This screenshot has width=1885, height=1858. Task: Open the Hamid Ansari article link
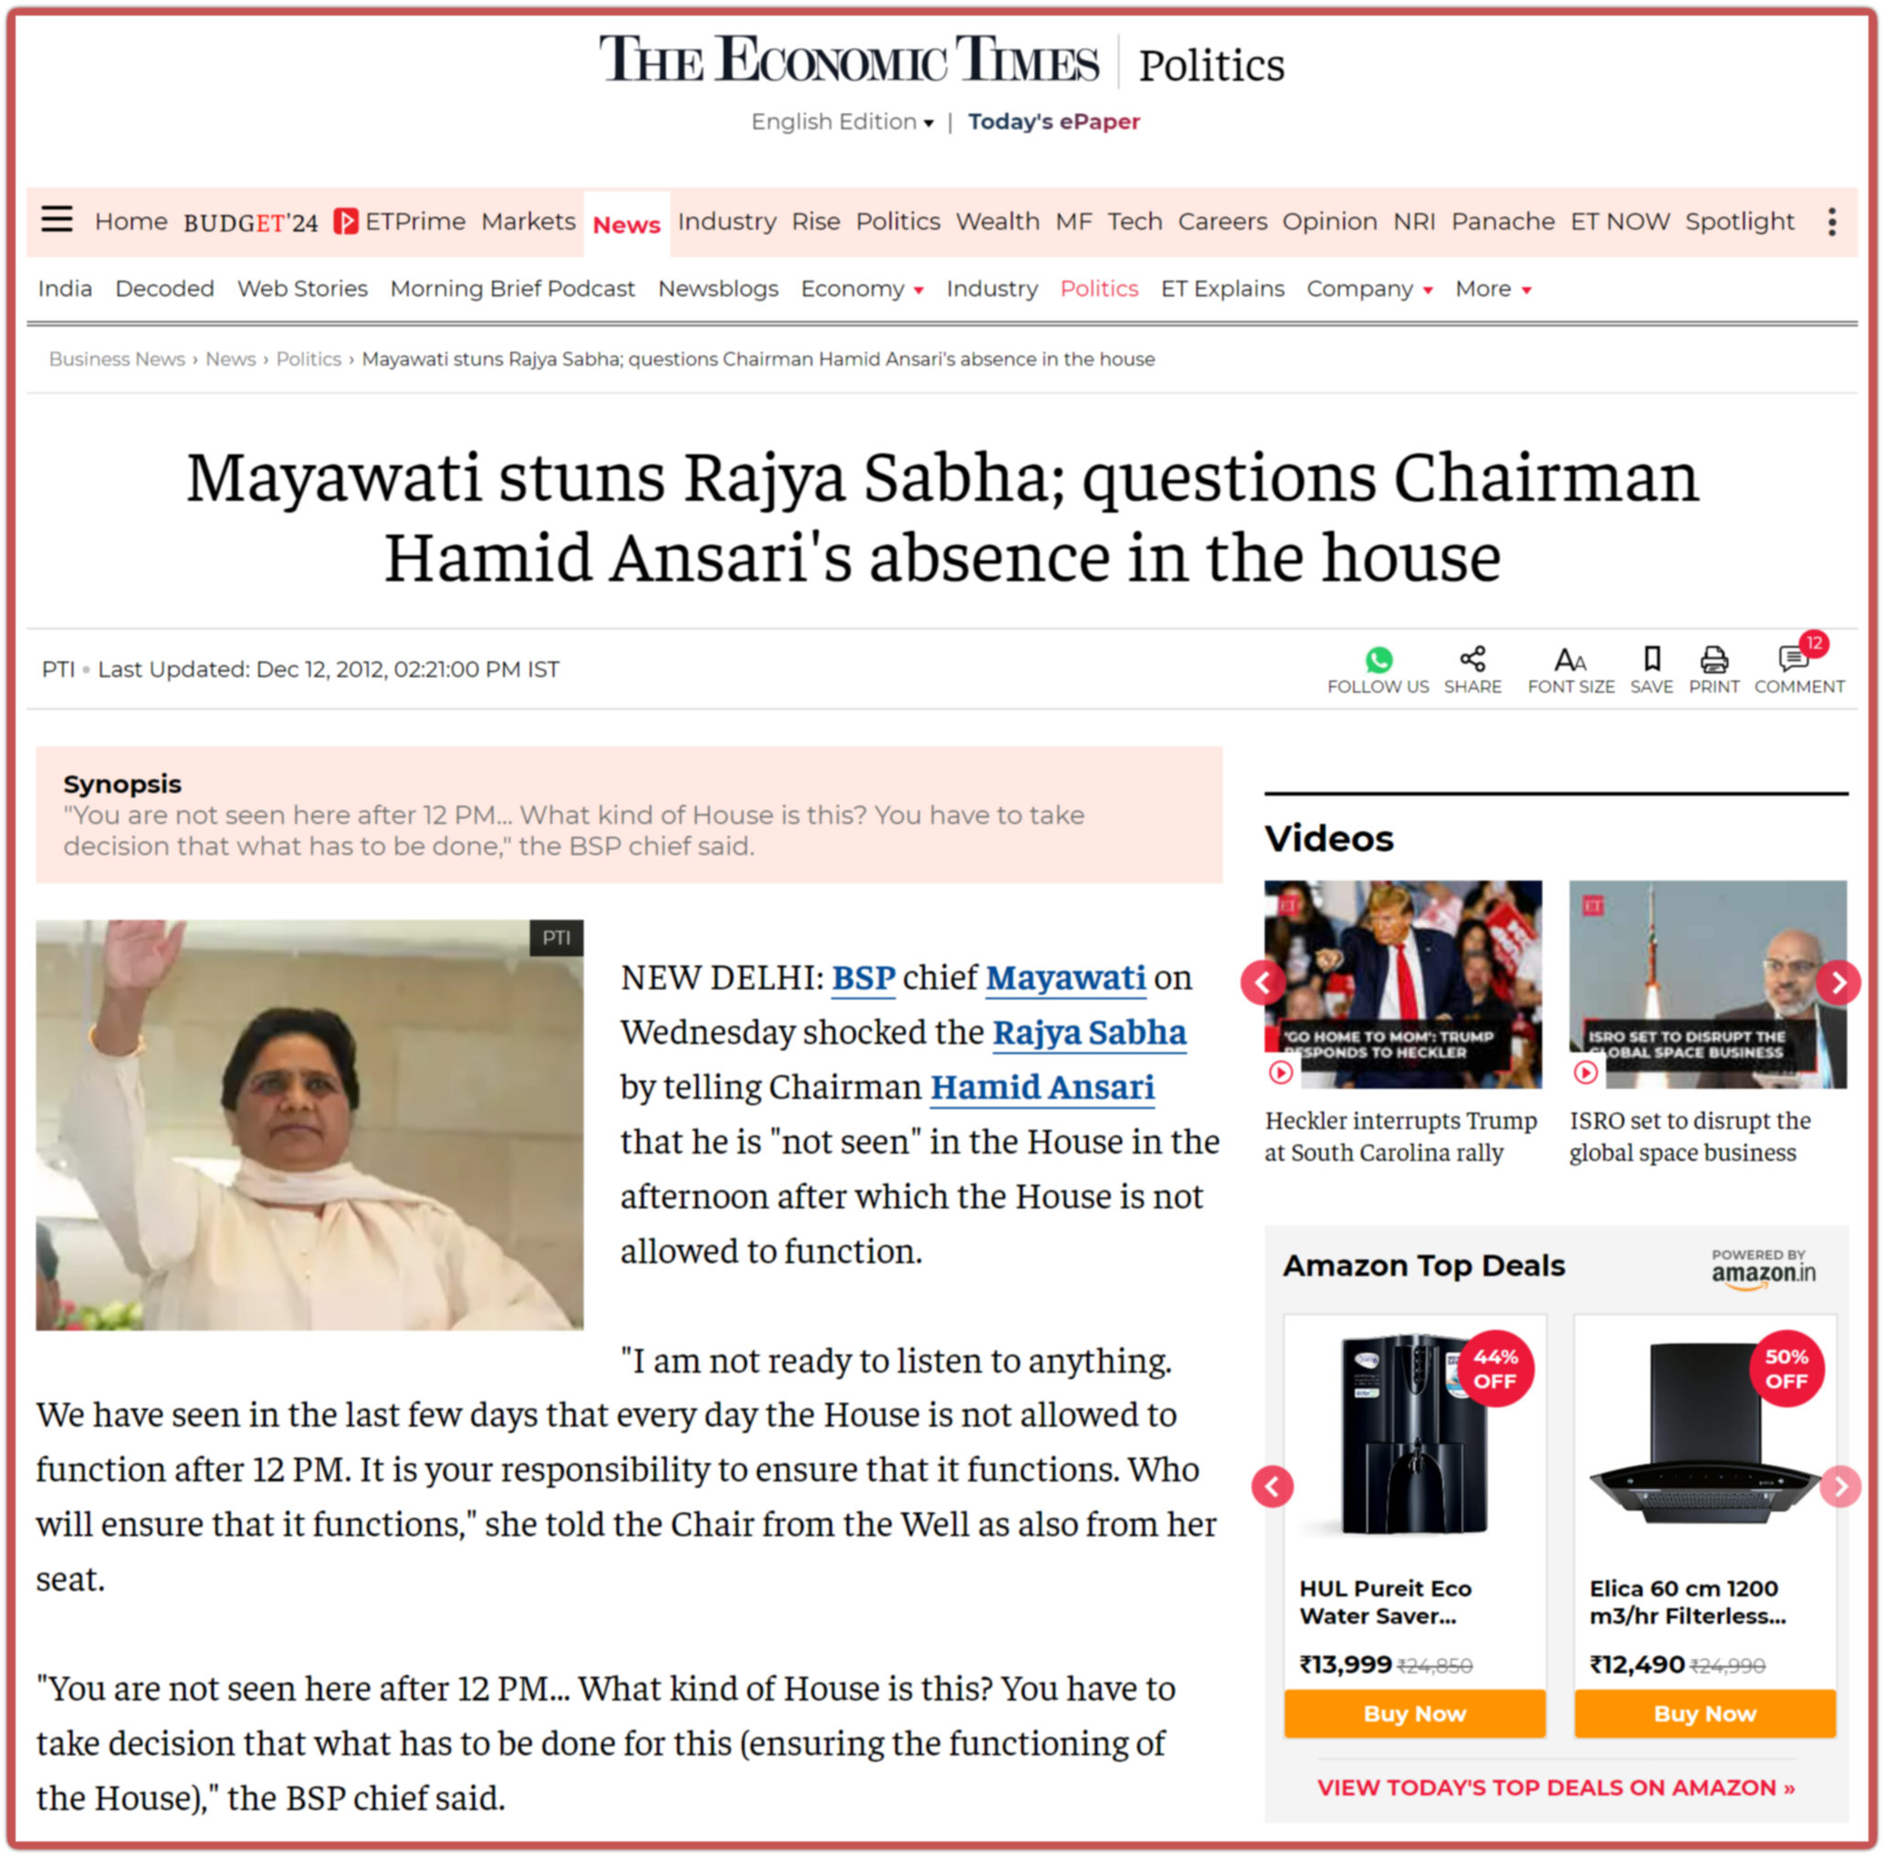pyautogui.click(x=1042, y=1087)
